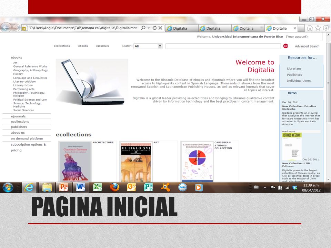This screenshot has width=331, height=248.
Task: Click the Action Center flag tray icon
Action: tap(273, 187)
